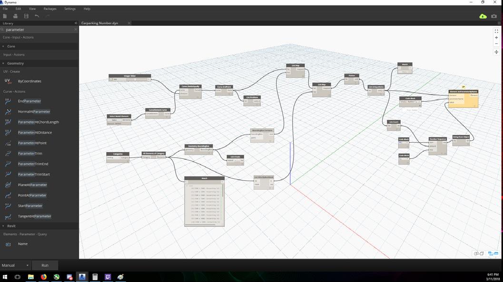503x282 pixels.
Task: Open File Explorer from the taskbar
Action: pyautogui.click(x=31, y=277)
